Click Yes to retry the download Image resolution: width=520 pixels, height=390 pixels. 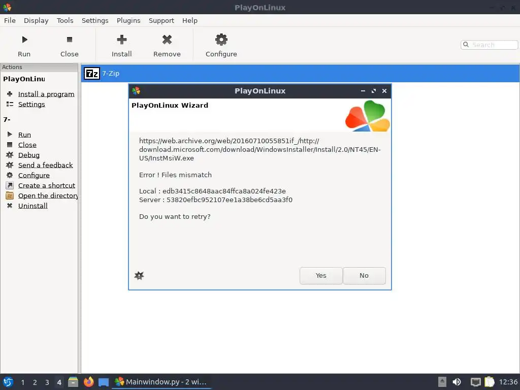[x=321, y=276]
